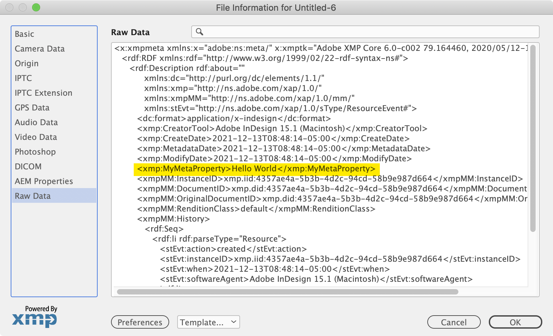Open the Origin metadata section

26,63
